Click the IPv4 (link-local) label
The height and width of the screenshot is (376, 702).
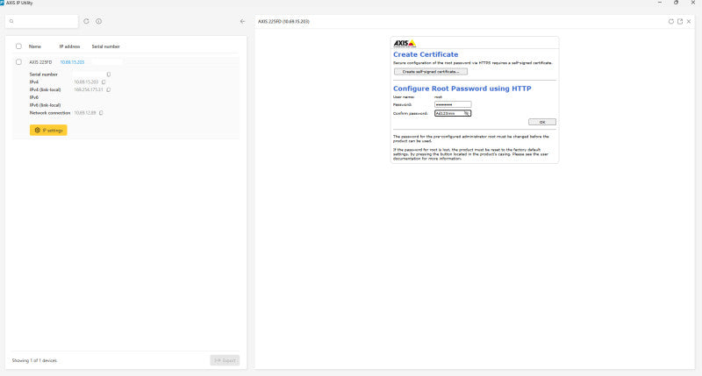pyautogui.click(x=45, y=89)
